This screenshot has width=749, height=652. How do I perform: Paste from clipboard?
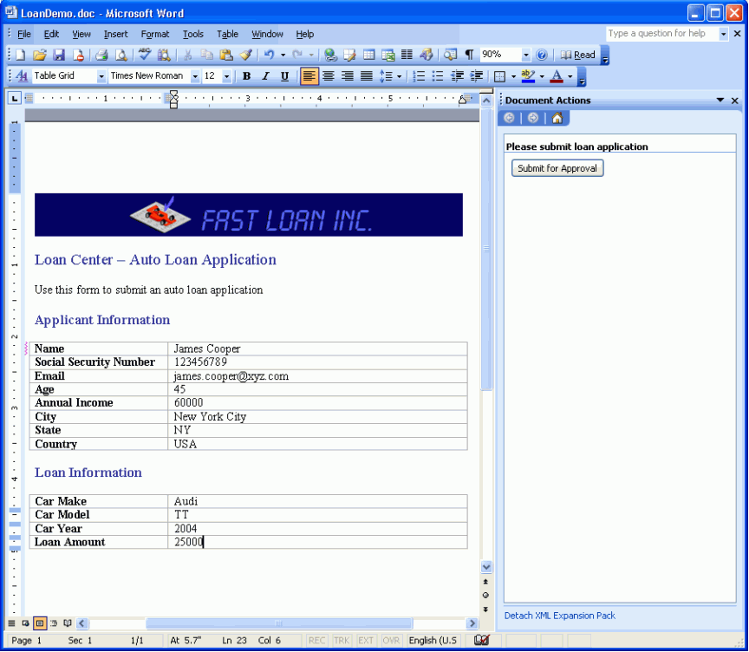226,55
